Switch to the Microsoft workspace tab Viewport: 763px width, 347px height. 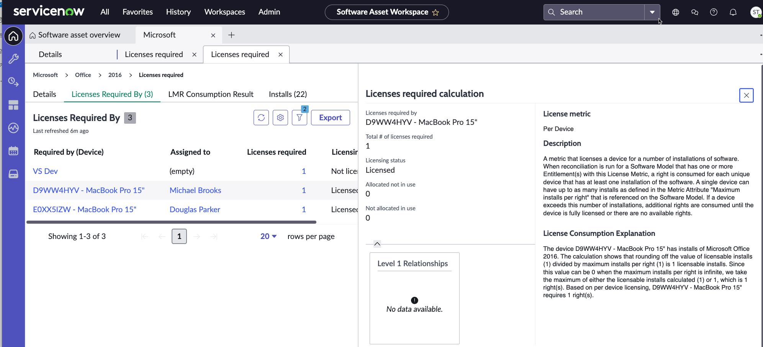click(159, 35)
